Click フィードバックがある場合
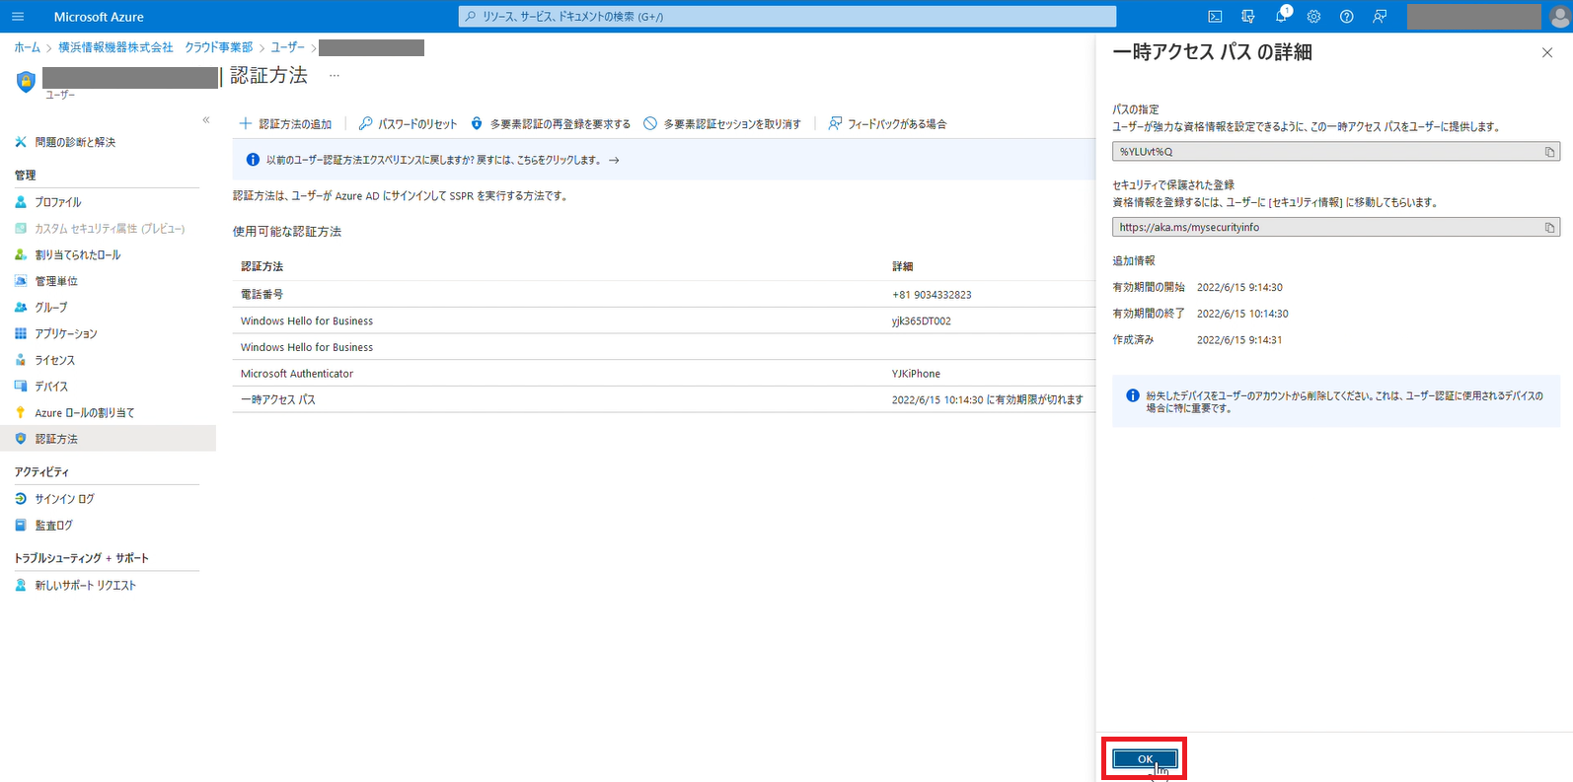Screen dimensions: 1573x782 pos(887,124)
